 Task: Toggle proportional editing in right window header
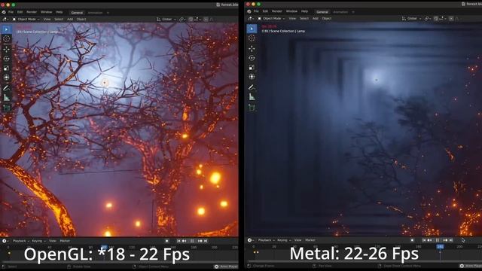click(x=451, y=18)
